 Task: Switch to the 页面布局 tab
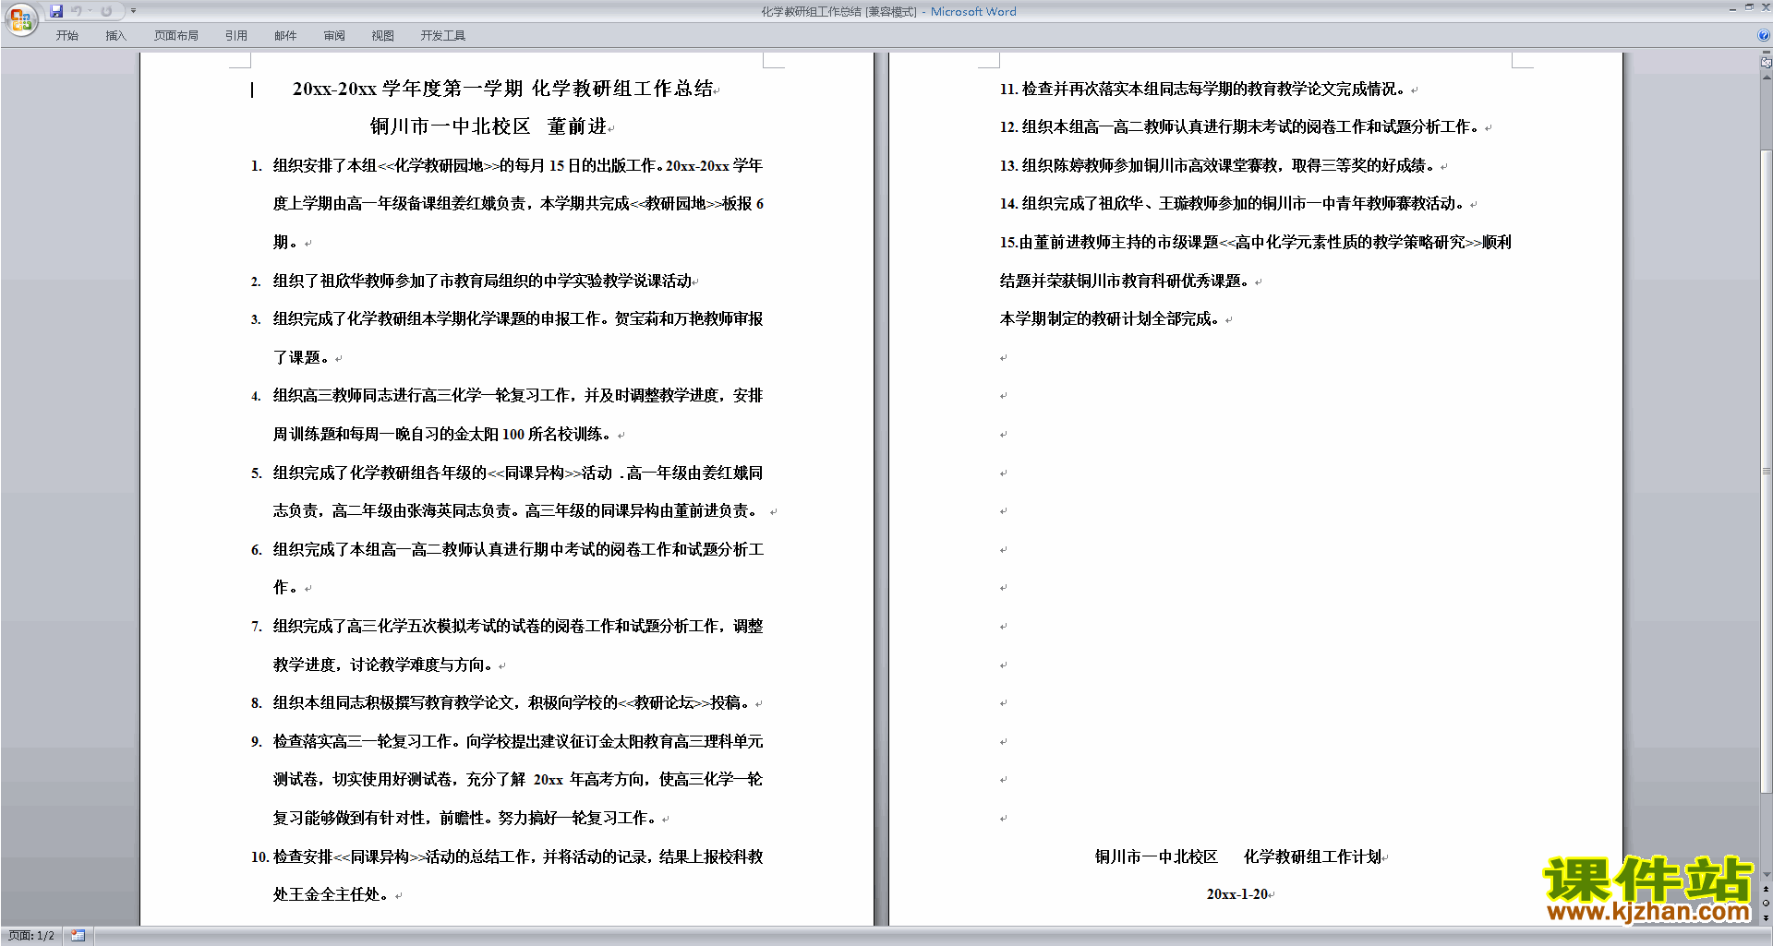[x=176, y=36]
